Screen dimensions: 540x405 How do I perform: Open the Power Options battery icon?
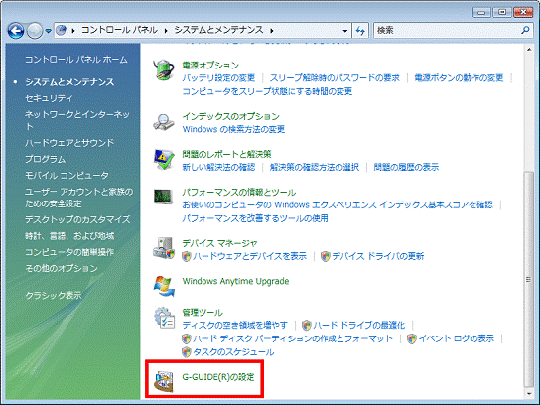tap(164, 69)
